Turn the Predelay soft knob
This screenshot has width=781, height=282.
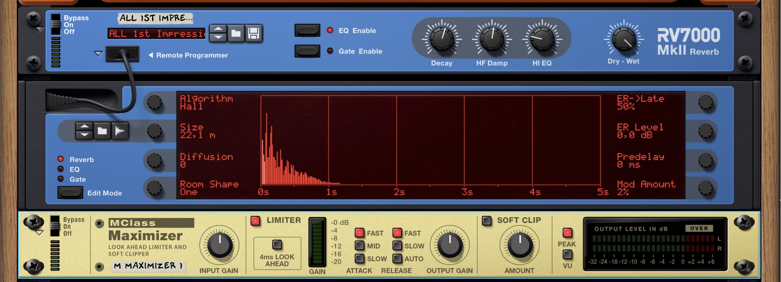[x=706, y=160]
